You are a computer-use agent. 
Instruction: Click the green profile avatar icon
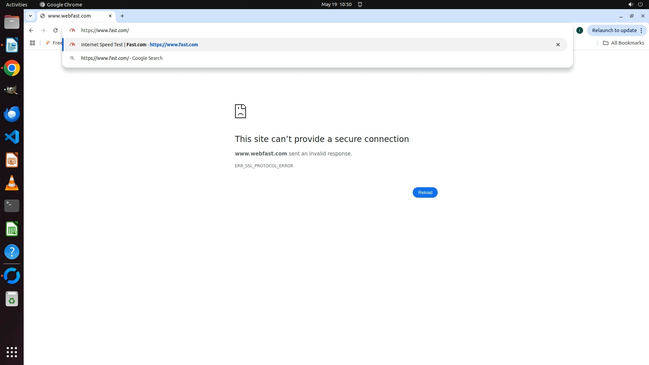tap(580, 30)
